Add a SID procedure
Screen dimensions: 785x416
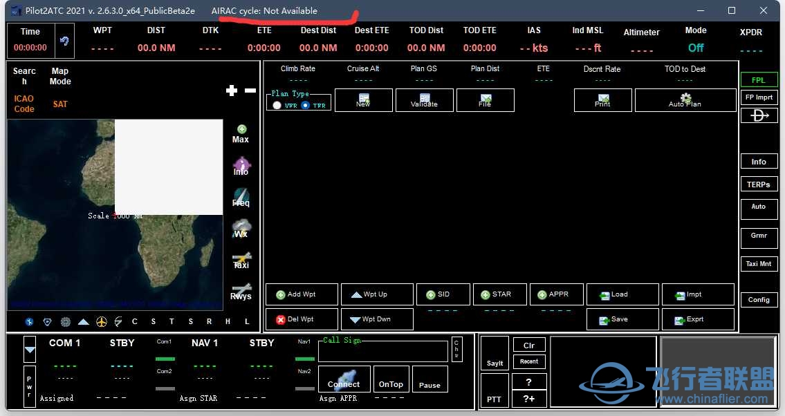click(443, 294)
